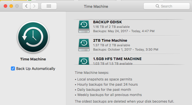Click the search magnifier icon
This screenshot has width=192, height=105.
click(x=157, y=6)
